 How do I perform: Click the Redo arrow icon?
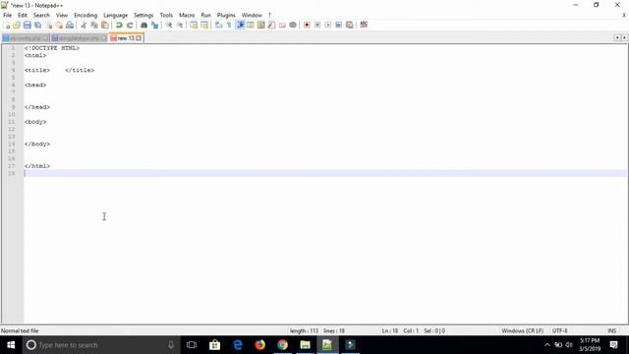130,25
